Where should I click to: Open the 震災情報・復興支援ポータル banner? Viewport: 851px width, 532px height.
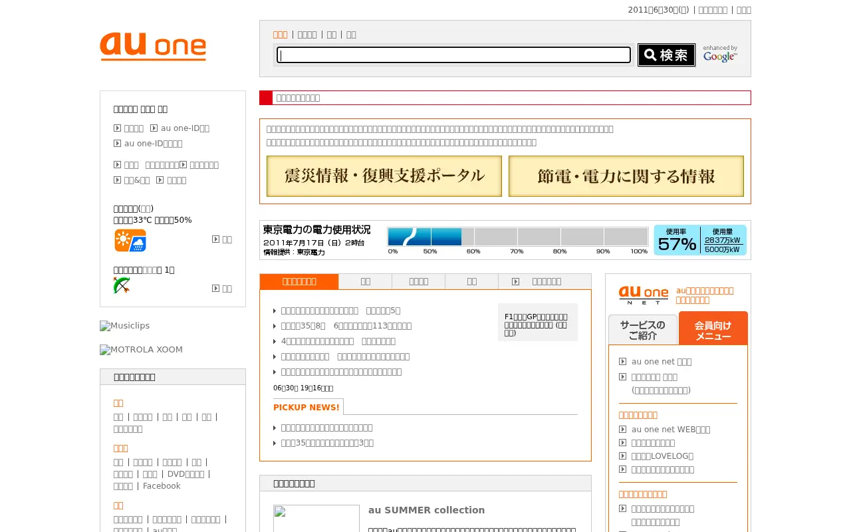384,176
